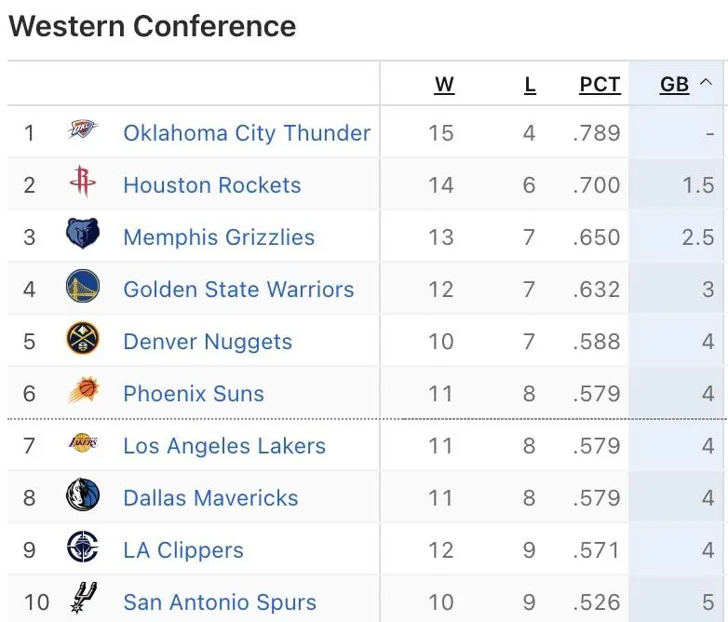This screenshot has width=728, height=622.
Task: Select the Memphis Grizzlies bear logo
Action: [x=83, y=233]
